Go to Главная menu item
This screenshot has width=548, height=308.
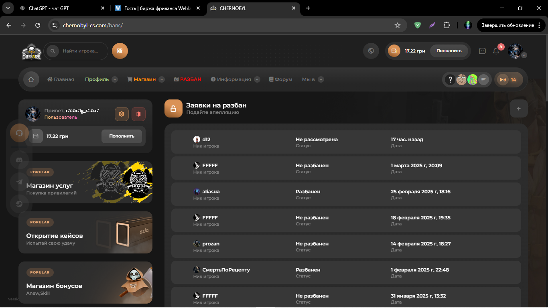tap(61, 79)
